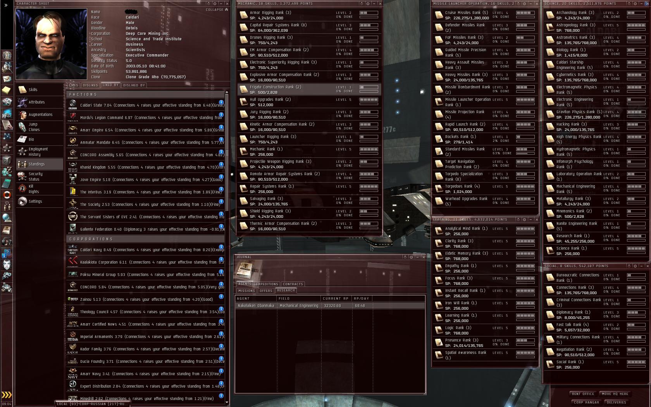This screenshot has height=407, width=651.
Task: Click the InterBus faction logo
Action: click(72, 192)
